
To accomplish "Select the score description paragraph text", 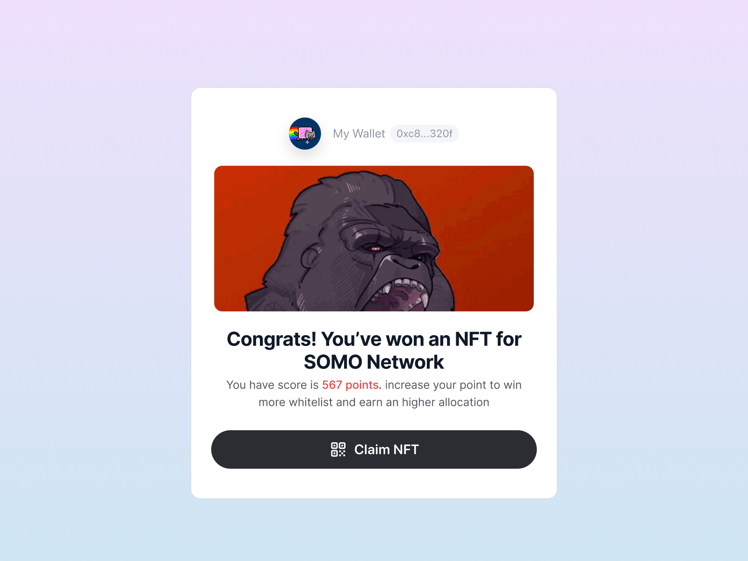I will [374, 393].
